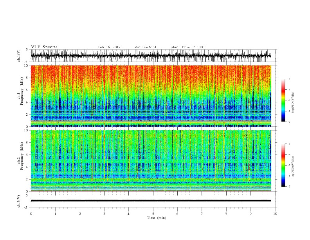The height and width of the screenshot is (240, 310).
Task: Click the "-7" tick on ch.2 colorbar
Action: click(288, 187)
